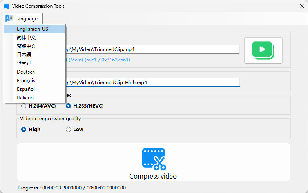Switch language to 한국인
Viewport: 308px width, 193px height.
click(34, 63)
